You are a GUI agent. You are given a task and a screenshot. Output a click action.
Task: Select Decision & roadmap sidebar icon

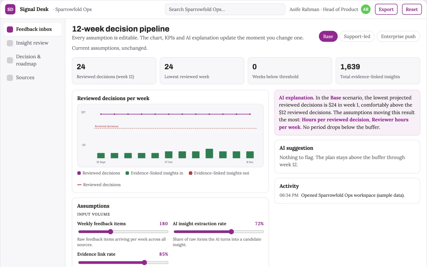(x=10, y=60)
